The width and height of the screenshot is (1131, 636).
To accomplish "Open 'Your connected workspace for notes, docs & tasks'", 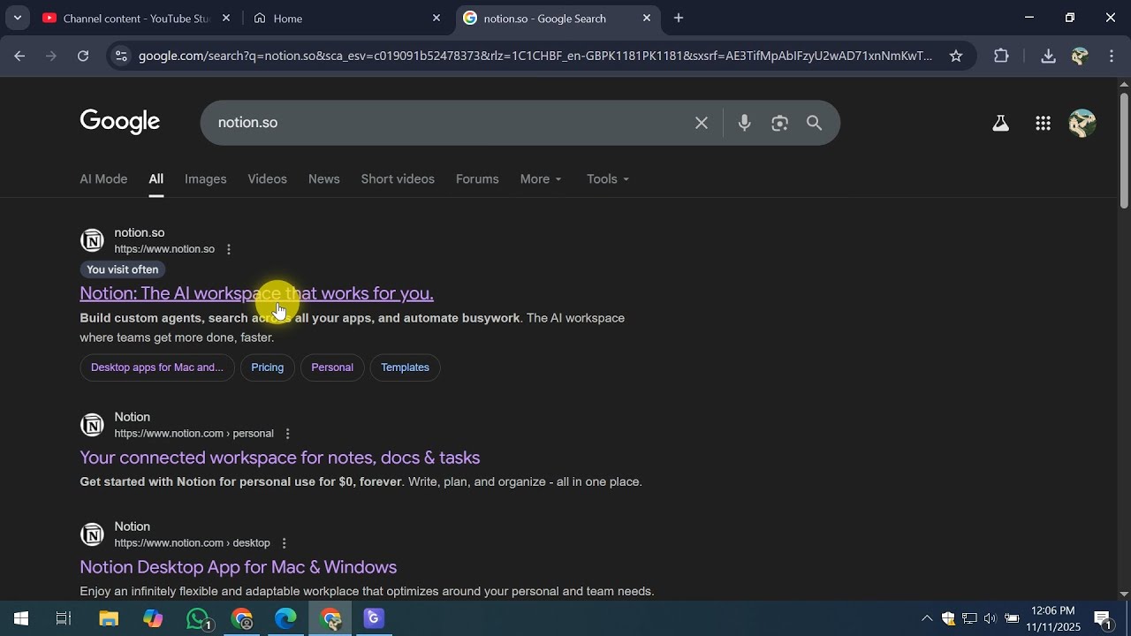I will click(x=279, y=458).
